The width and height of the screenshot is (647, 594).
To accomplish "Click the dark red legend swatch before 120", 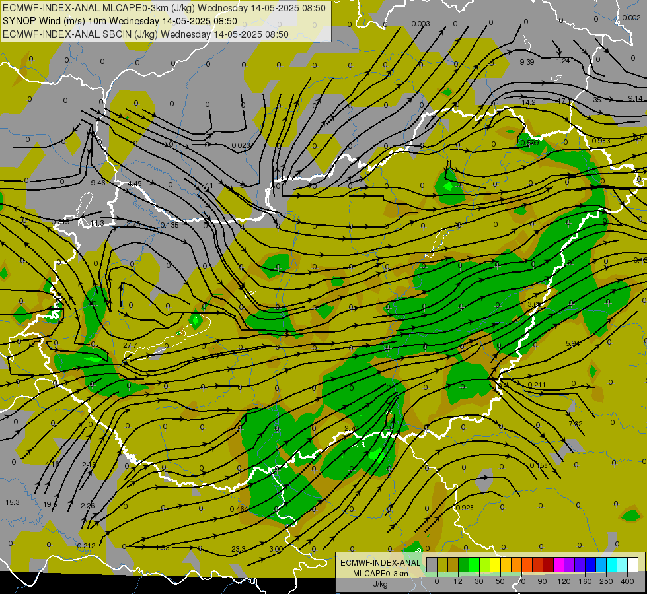I will (x=549, y=564).
